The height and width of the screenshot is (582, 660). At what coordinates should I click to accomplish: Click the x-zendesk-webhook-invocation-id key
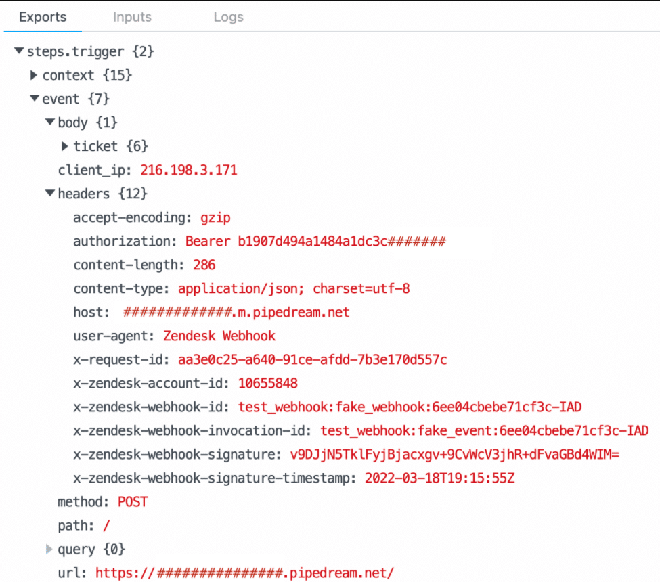(x=192, y=431)
